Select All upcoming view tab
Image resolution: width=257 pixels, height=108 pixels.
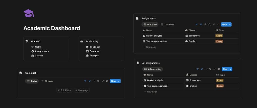click(x=153, y=69)
